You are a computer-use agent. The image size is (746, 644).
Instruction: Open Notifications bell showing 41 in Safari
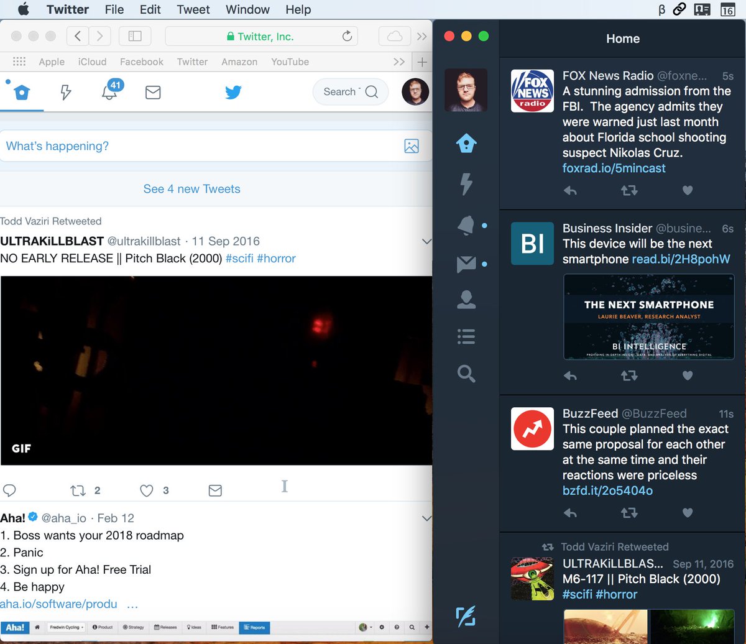[109, 92]
